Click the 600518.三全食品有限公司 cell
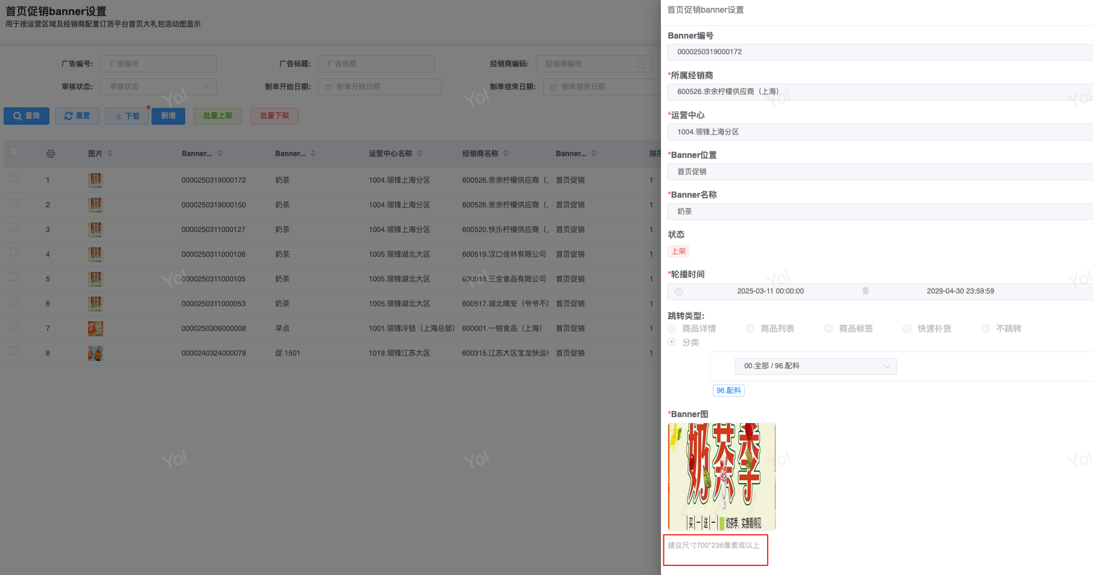1093x575 pixels. coord(504,279)
